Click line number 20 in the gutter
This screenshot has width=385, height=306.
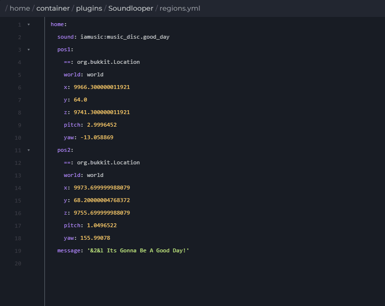(18, 263)
